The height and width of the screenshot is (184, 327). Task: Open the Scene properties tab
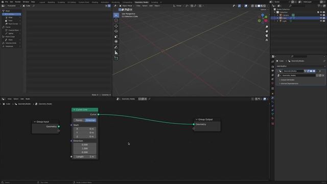272,79
